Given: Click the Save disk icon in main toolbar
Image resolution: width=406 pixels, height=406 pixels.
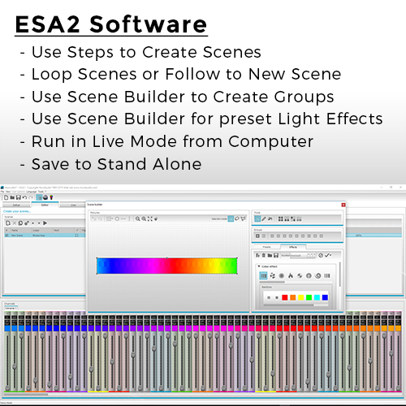Looking at the screenshot, I should tap(19, 197).
